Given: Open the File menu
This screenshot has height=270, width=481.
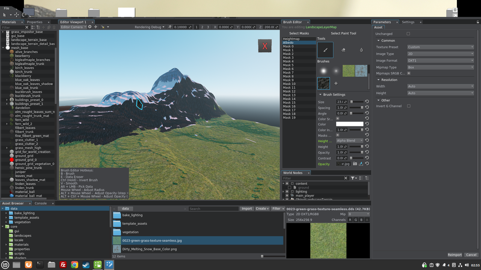Looking at the screenshot, I should [6, 8].
